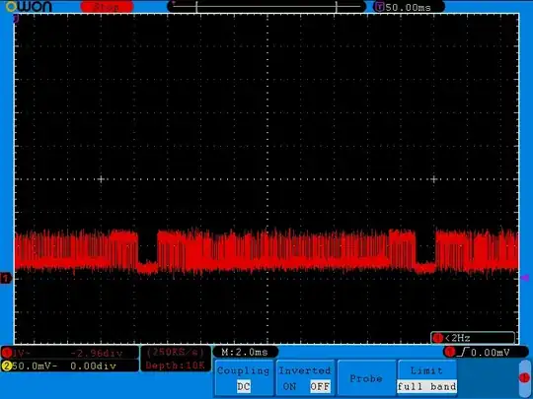Click the rising edge trigger symbol
The height and width of the screenshot is (399, 533).
click(x=463, y=352)
